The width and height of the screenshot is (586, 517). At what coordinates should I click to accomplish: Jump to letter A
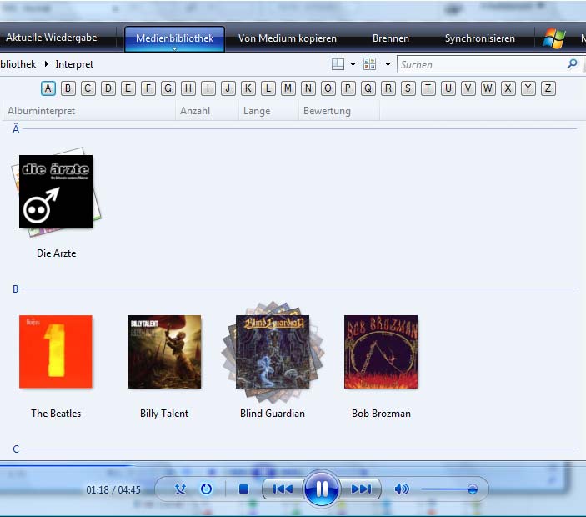point(48,88)
